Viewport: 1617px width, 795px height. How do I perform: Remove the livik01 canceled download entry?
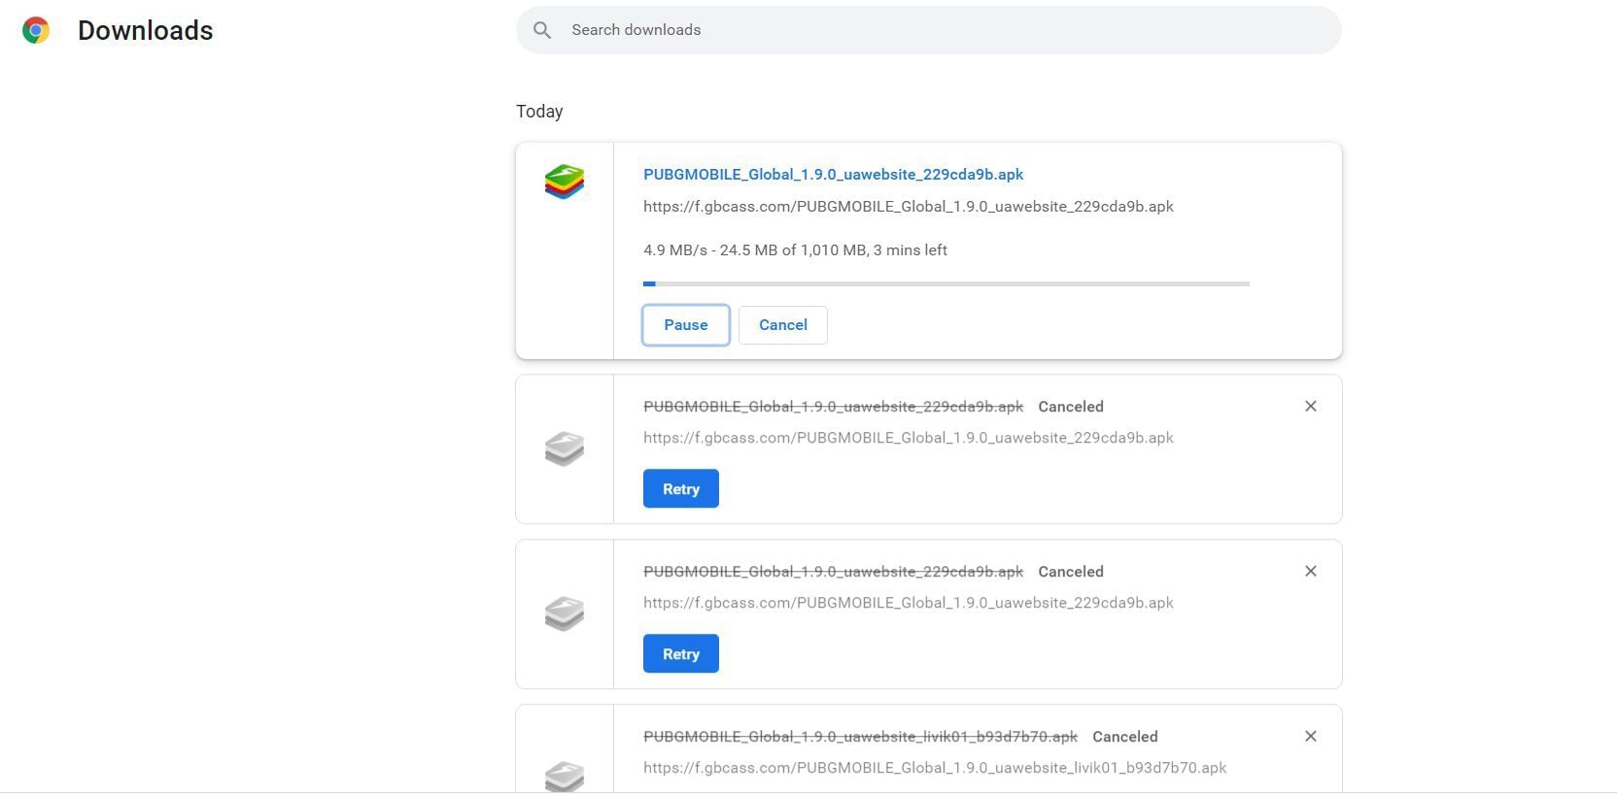point(1310,737)
